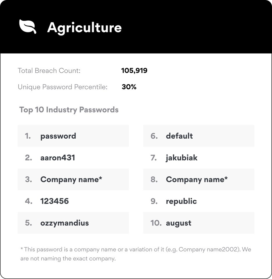Click the footnote about company name passwords

[136, 254]
